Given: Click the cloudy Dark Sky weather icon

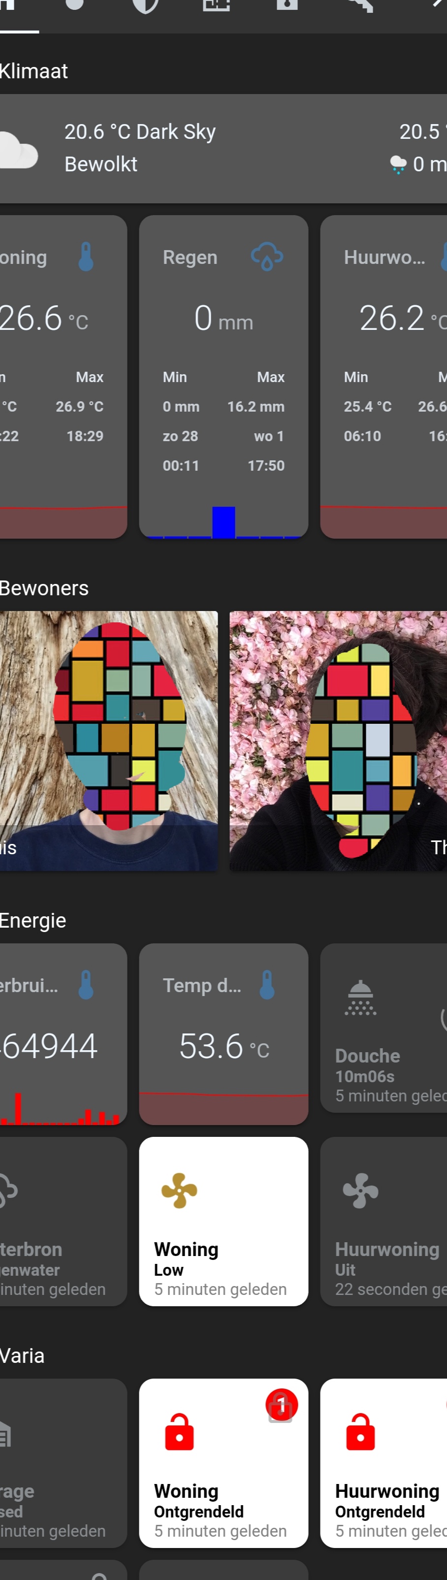Looking at the screenshot, I should (18, 149).
